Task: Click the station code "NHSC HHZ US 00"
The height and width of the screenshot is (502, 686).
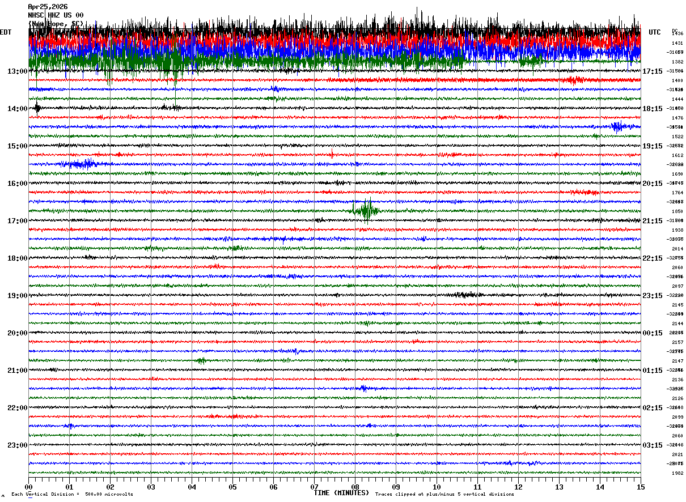Action: coord(56,15)
